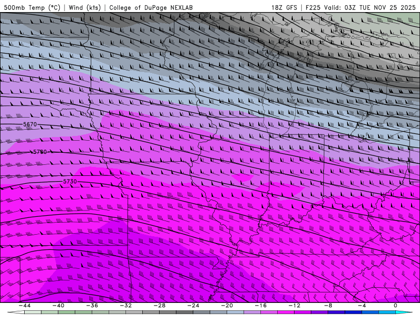Click the -36 color scale label

pyautogui.click(x=92, y=306)
